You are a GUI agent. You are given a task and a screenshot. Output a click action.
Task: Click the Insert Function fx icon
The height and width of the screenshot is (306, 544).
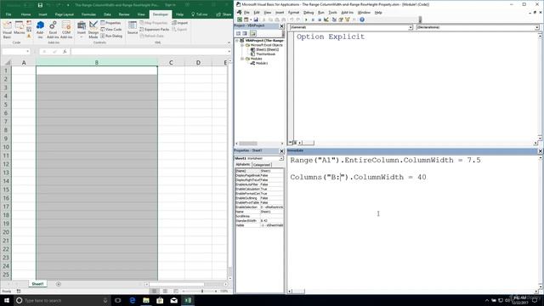(x=65, y=51)
